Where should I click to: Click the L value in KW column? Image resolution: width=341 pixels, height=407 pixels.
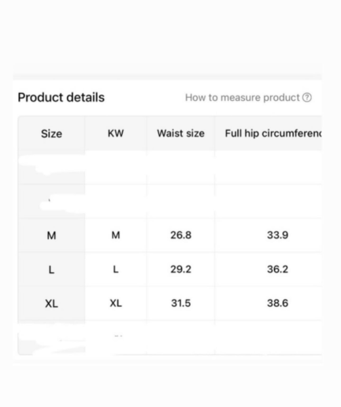[116, 269]
